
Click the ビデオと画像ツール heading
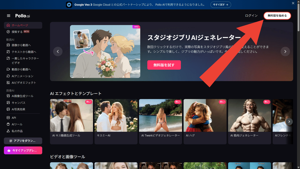point(67,157)
